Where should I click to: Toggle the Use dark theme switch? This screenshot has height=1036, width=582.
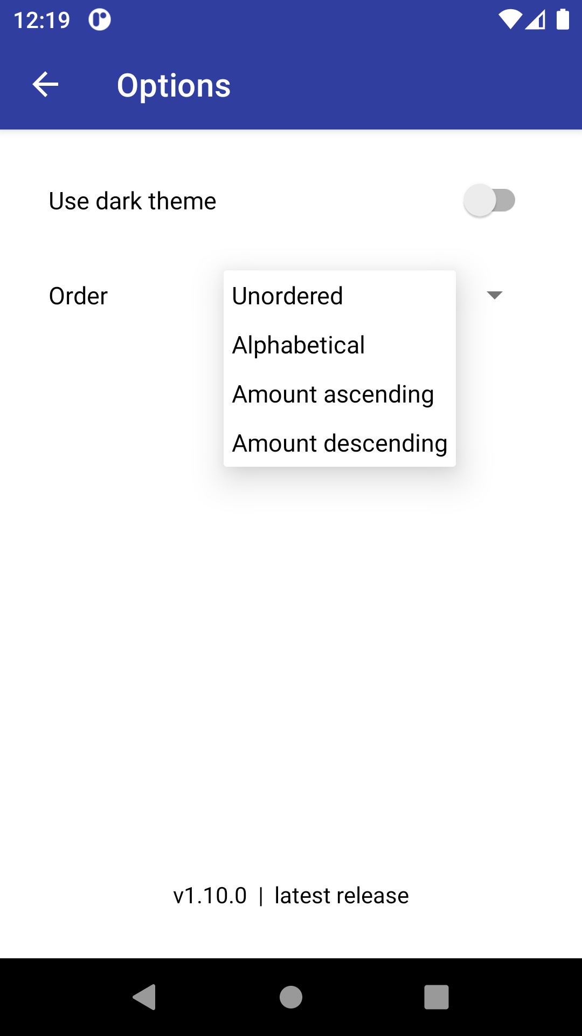pyautogui.click(x=489, y=201)
